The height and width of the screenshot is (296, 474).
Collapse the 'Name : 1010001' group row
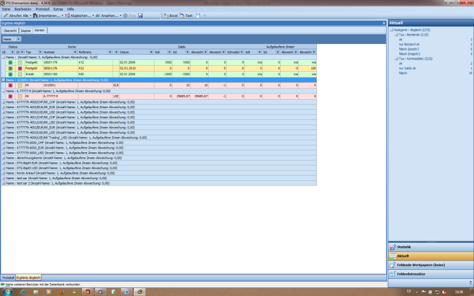click(4, 80)
